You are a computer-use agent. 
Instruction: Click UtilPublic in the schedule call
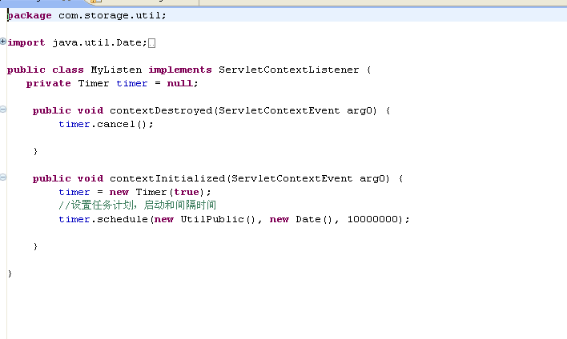(x=212, y=219)
